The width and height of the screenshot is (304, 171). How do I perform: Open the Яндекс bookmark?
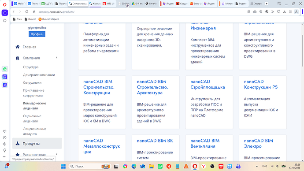pyautogui.click(x=30, y=19)
